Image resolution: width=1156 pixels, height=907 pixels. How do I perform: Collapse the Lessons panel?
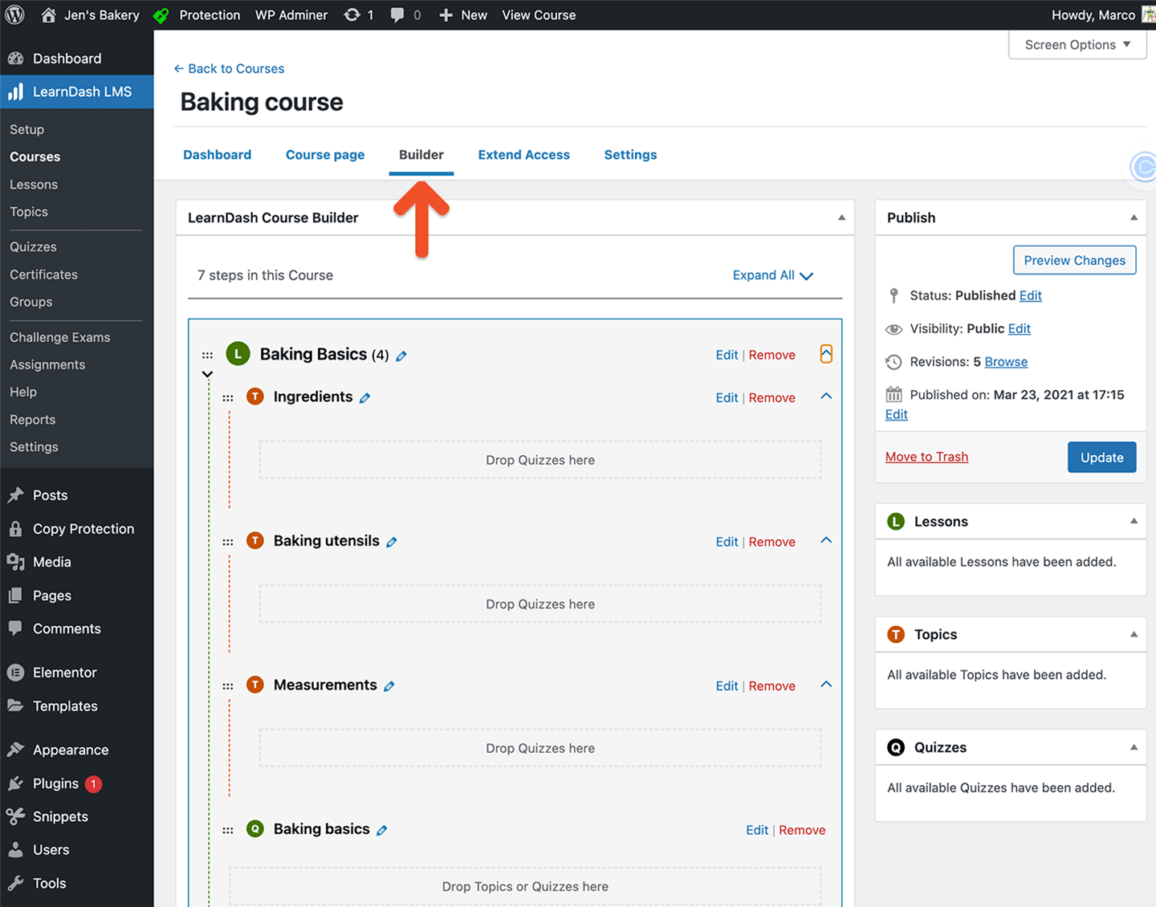tap(1134, 521)
